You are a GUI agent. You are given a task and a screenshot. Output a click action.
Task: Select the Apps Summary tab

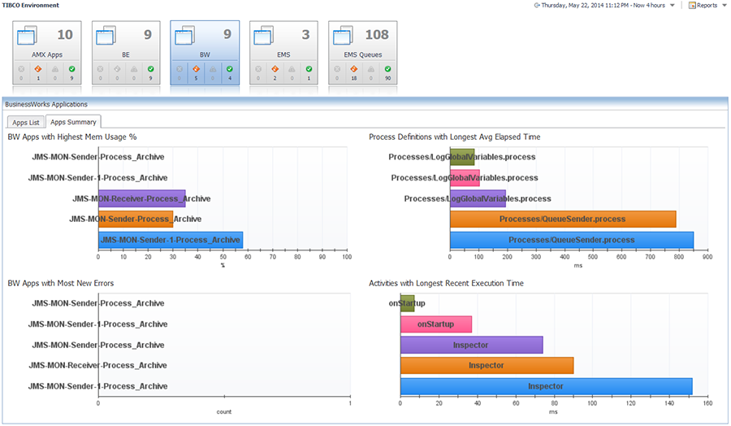click(73, 122)
